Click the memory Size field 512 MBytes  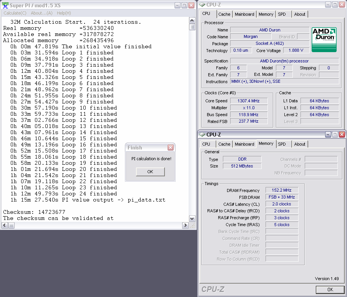tap(242, 166)
